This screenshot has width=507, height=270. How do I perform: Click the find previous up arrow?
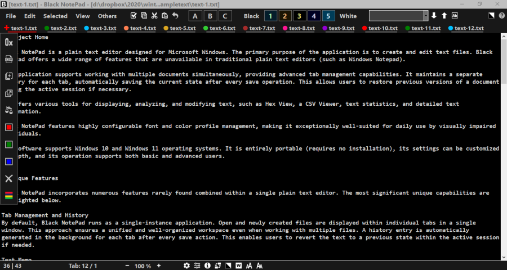(444, 16)
